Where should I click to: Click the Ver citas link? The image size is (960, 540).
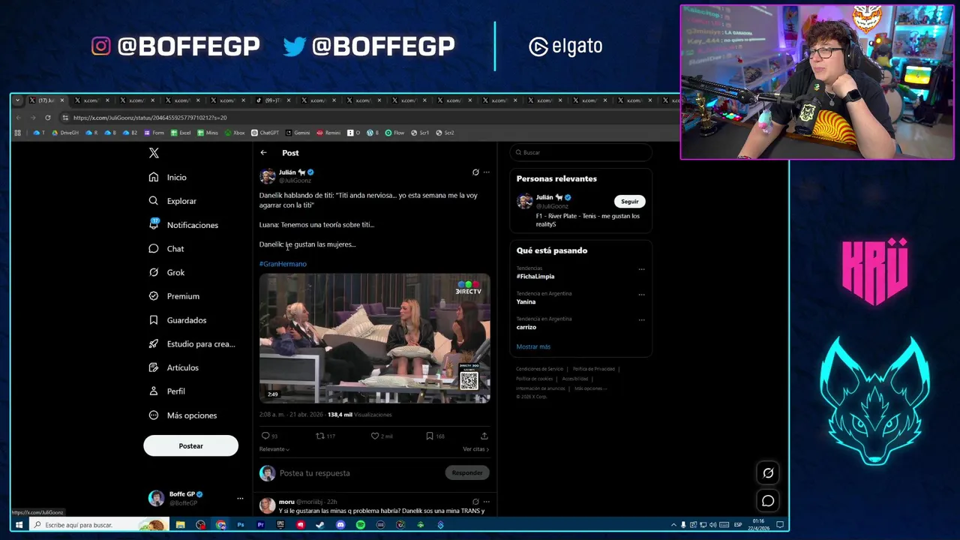pos(475,449)
